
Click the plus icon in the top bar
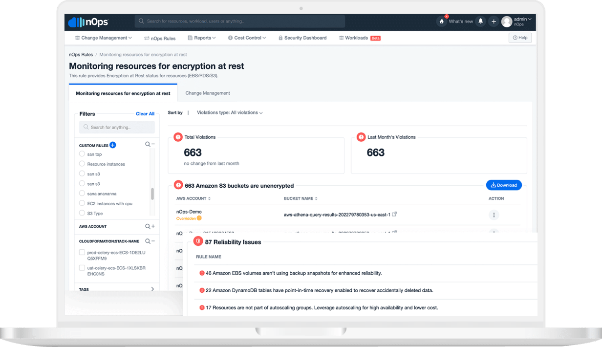[494, 22]
